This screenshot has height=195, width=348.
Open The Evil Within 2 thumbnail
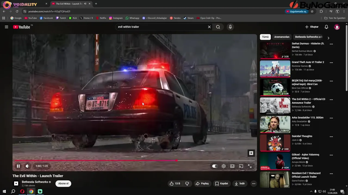coord(275,106)
